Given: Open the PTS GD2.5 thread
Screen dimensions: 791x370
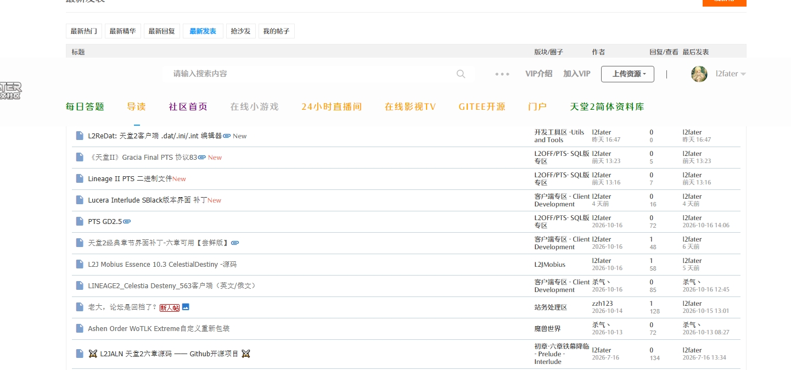Looking at the screenshot, I should point(105,221).
